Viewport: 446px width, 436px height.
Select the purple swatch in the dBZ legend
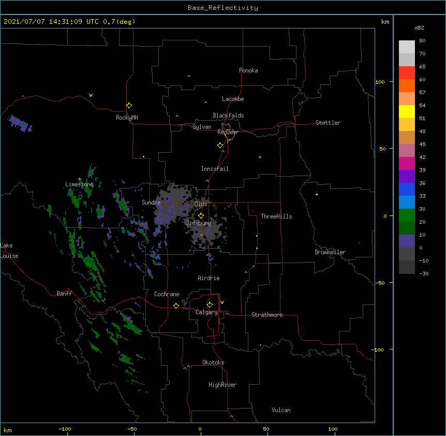tap(407, 176)
